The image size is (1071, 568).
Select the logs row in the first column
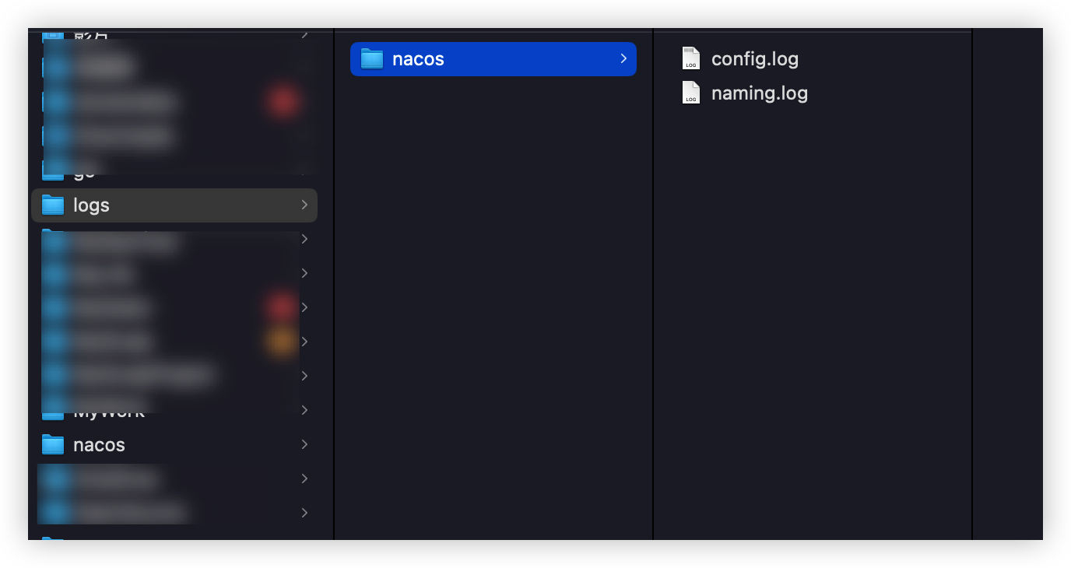click(156, 205)
